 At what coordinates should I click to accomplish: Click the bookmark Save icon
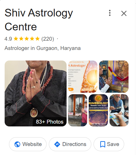pyautogui.click(x=103, y=144)
